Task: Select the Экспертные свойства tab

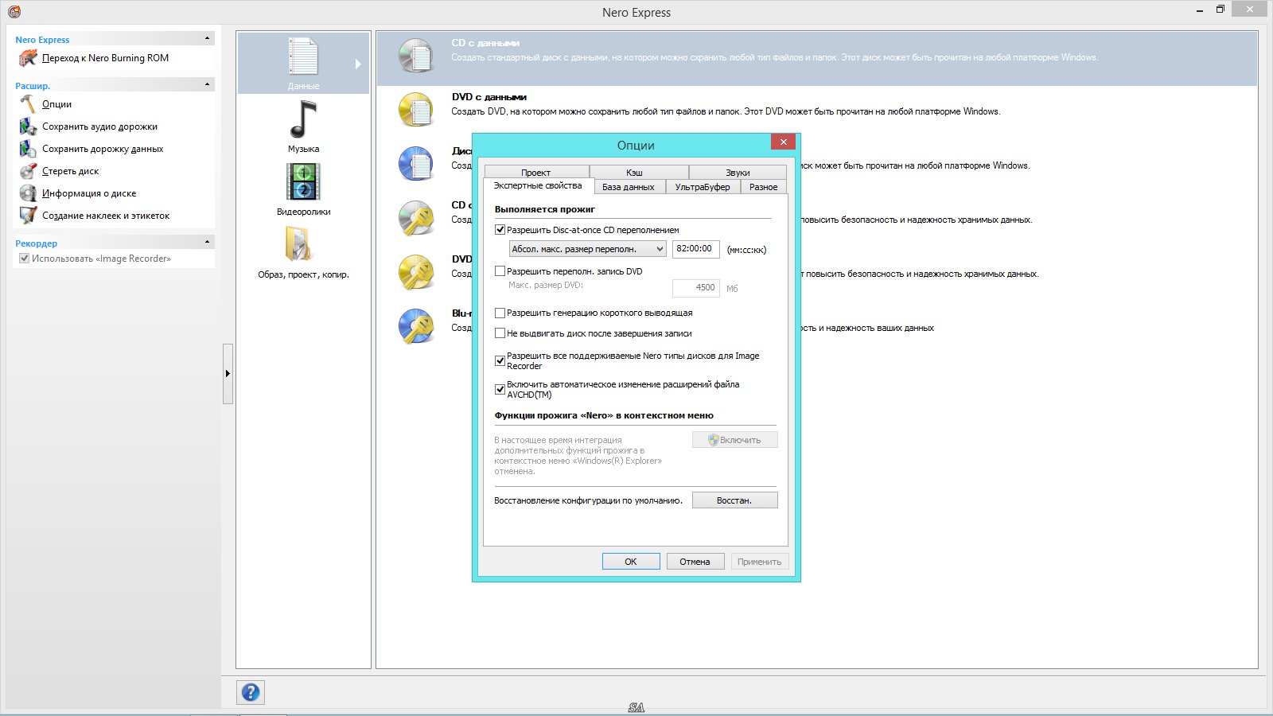Action: coord(538,185)
